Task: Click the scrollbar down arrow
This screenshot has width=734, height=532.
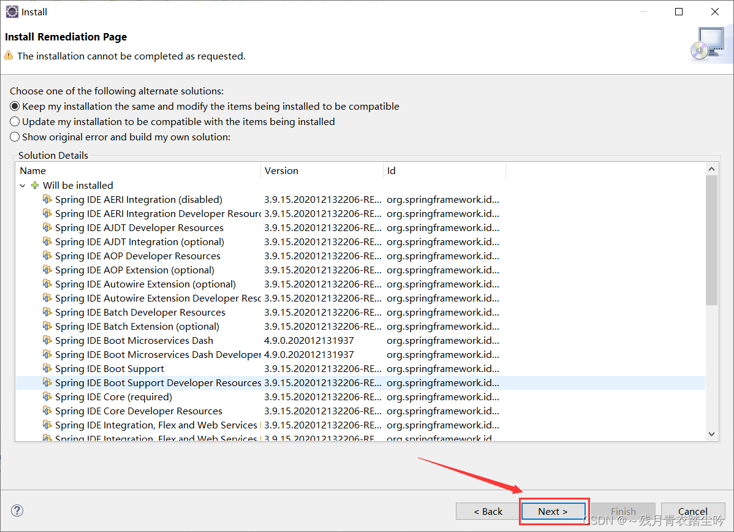Action: point(711,434)
